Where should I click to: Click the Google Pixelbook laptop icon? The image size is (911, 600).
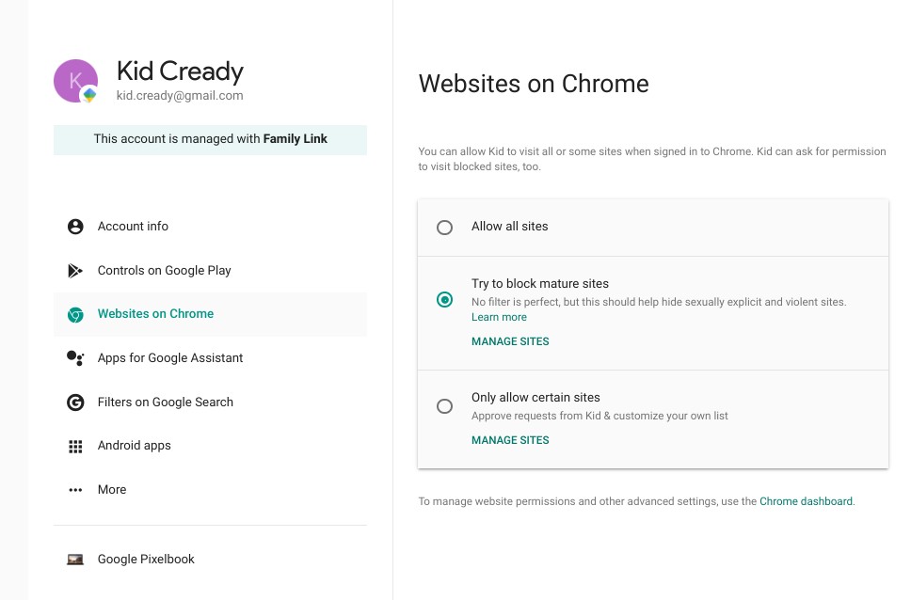click(75, 560)
